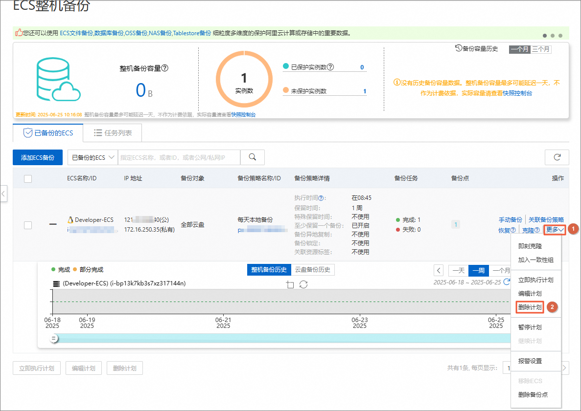Select the 一周 time range option
The image size is (581, 411).
[x=479, y=270]
